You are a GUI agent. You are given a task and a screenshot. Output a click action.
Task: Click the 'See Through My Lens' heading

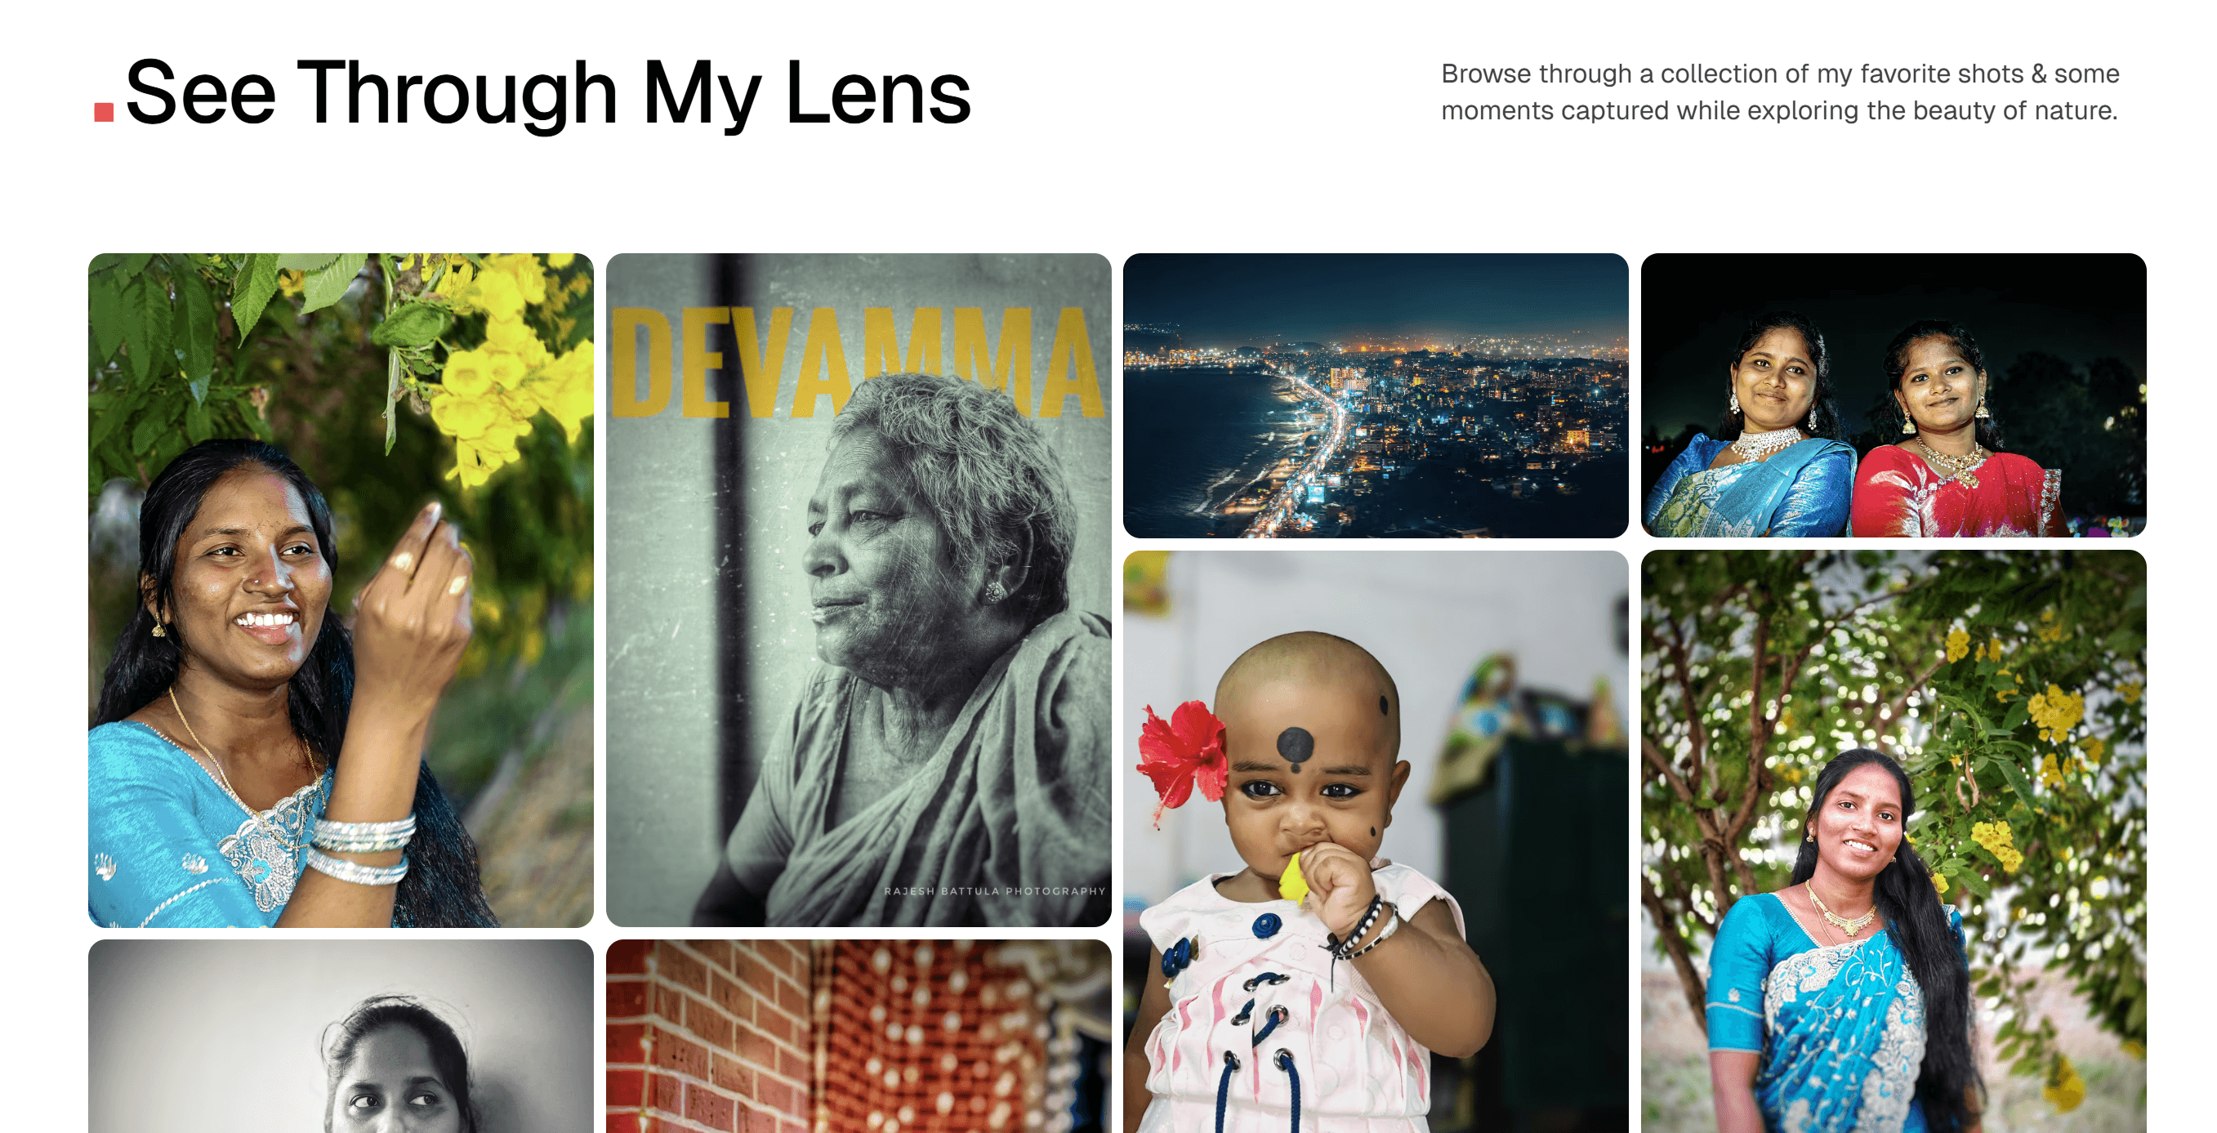coord(548,93)
